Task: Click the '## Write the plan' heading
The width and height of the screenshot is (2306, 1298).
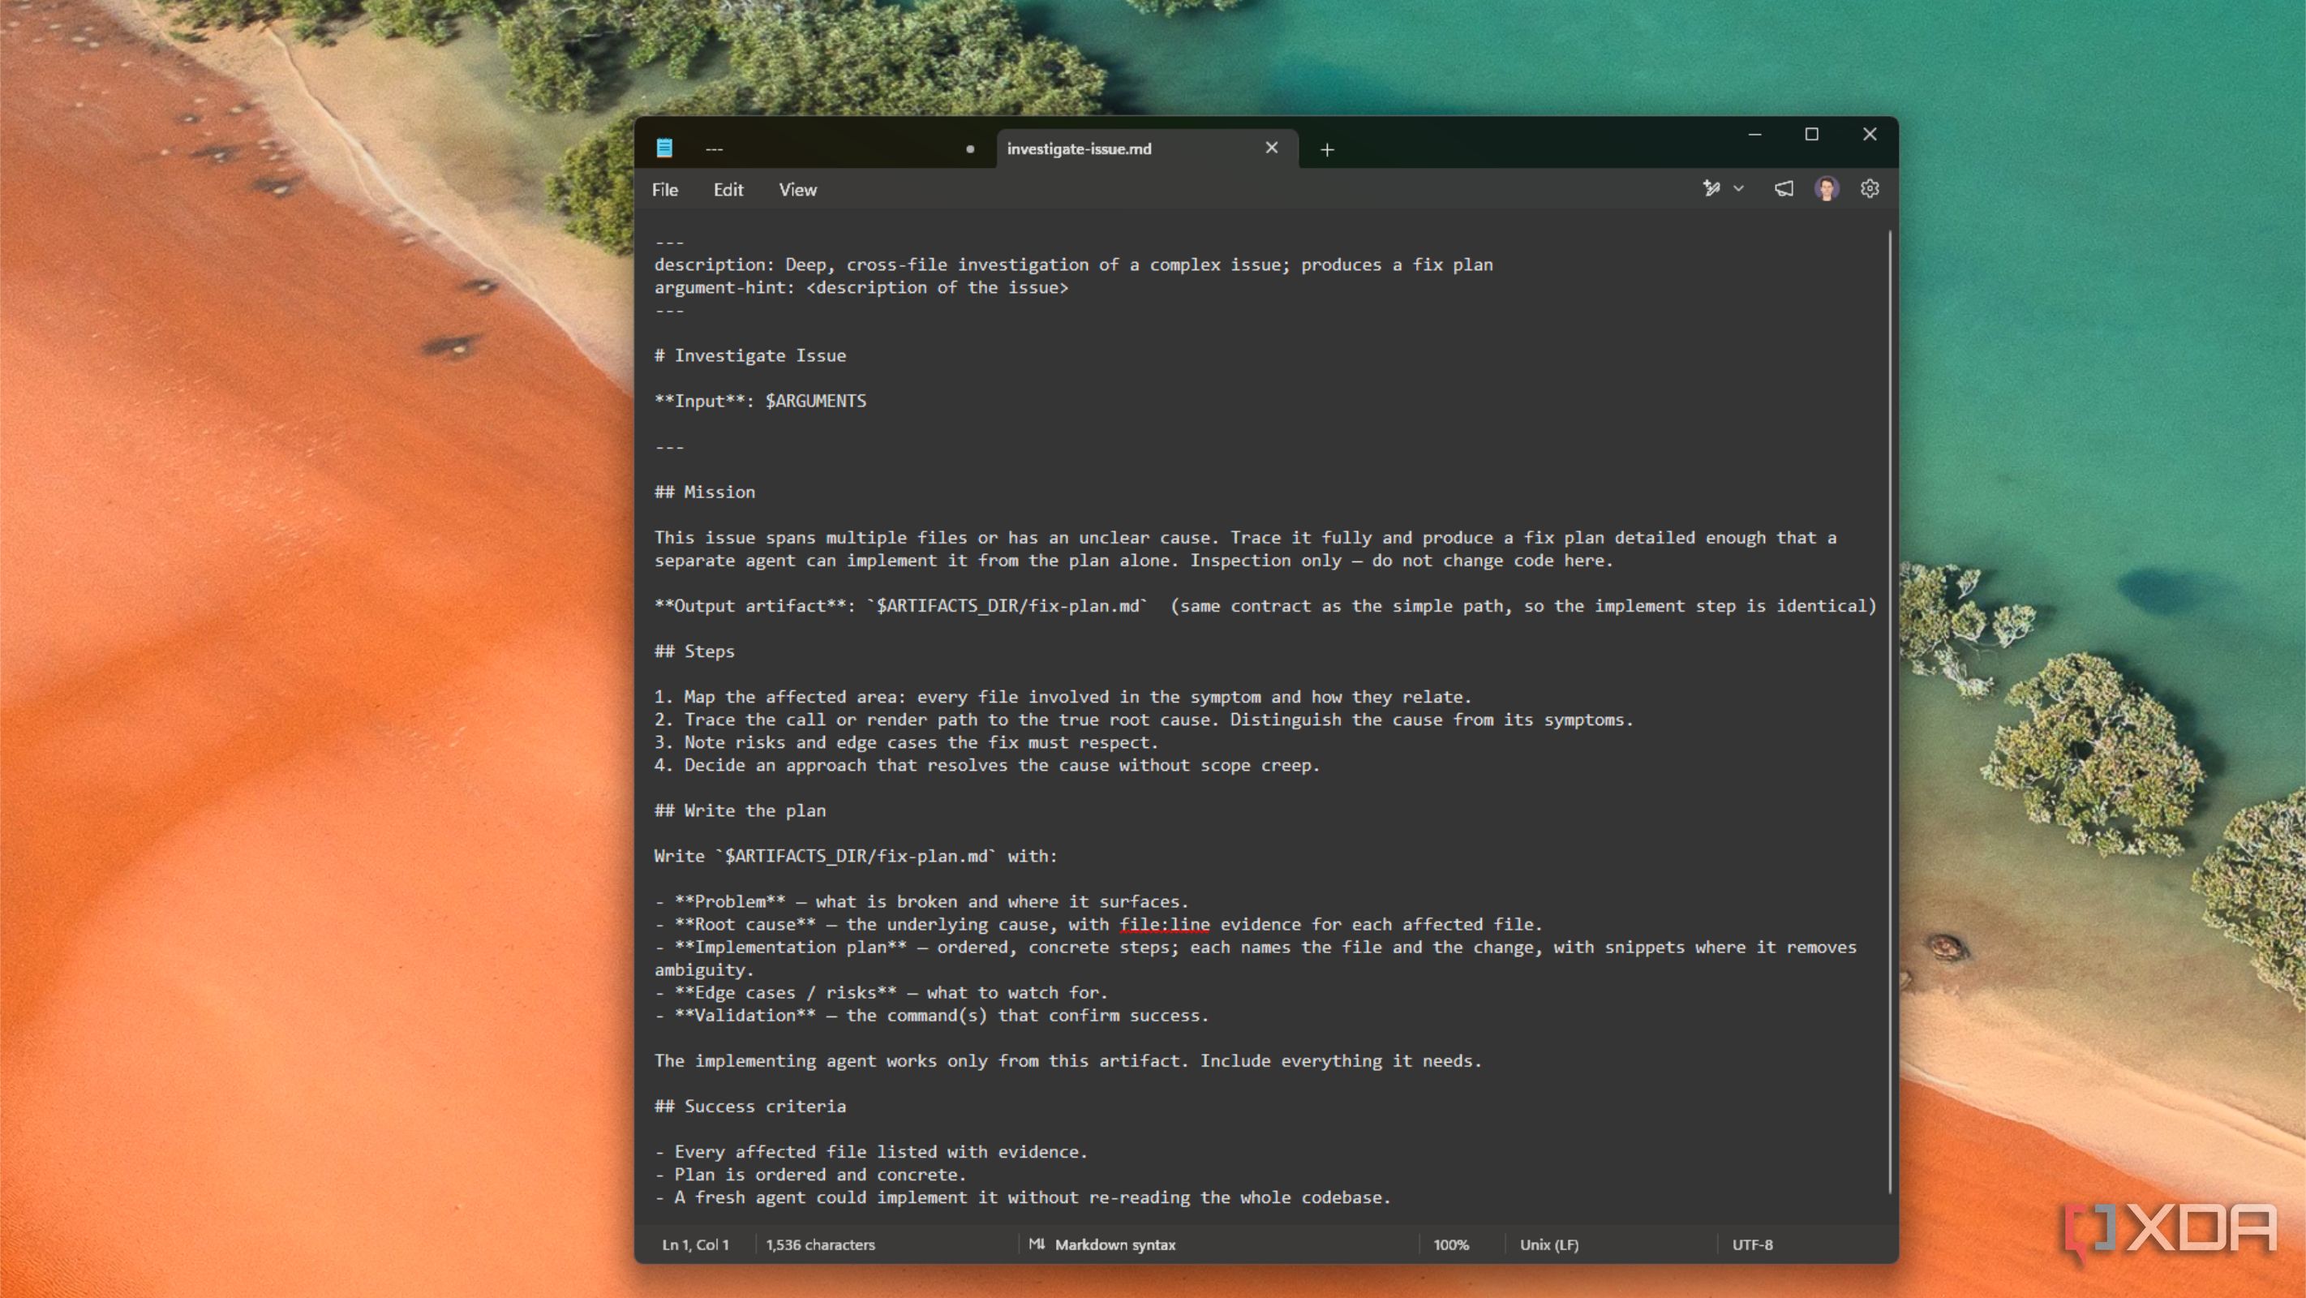Action: point(741,810)
